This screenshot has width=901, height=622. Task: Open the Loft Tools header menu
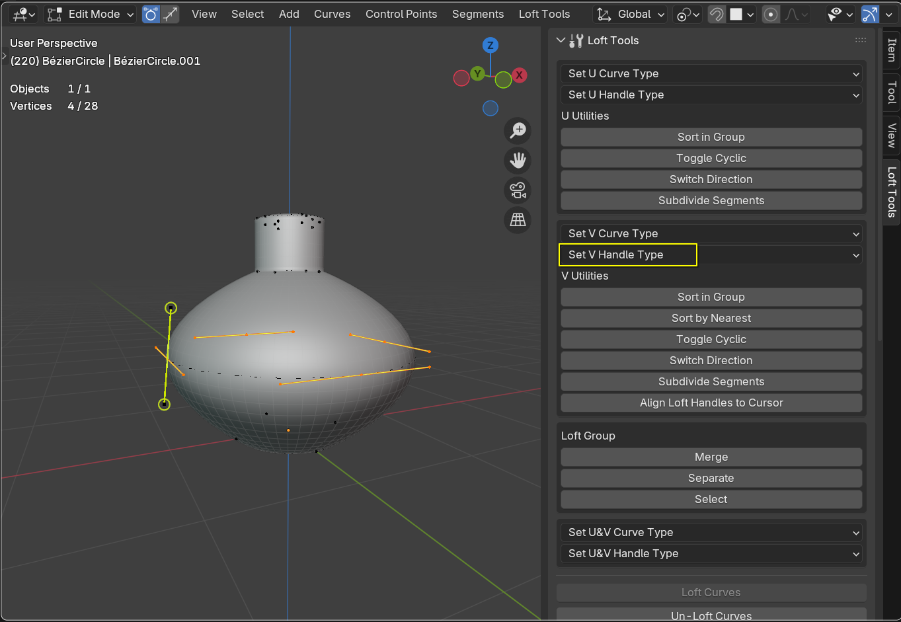(x=545, y=14)
